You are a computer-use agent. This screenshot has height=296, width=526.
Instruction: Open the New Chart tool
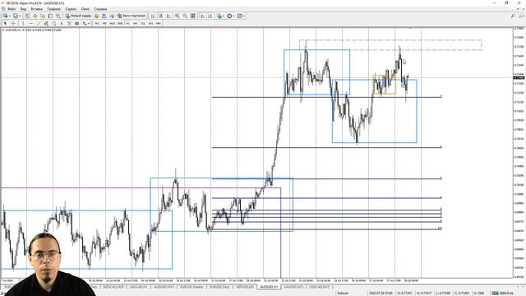click(x=5, y=16)
